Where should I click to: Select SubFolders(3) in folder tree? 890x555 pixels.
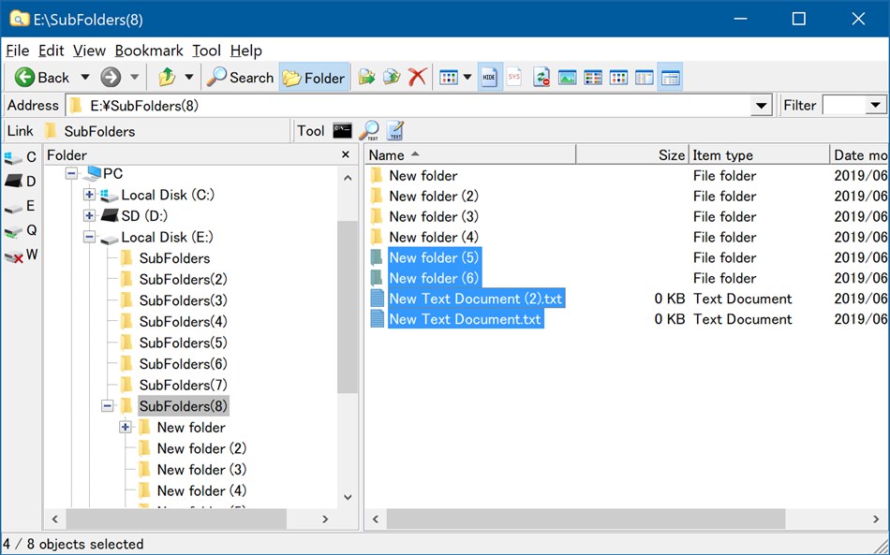183,300
